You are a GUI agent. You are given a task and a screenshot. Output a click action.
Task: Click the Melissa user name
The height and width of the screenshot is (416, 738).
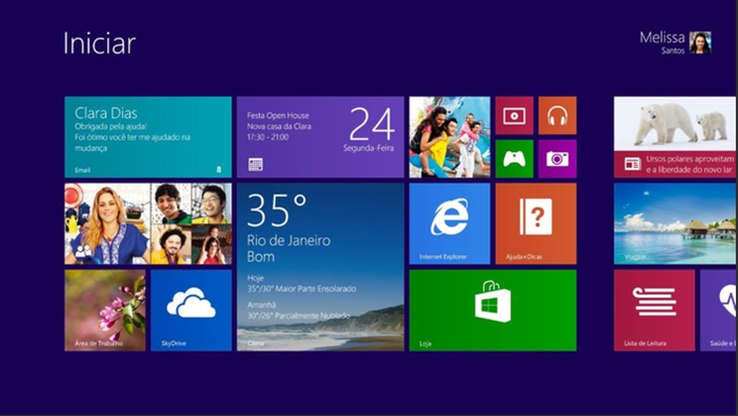point(661,38)
